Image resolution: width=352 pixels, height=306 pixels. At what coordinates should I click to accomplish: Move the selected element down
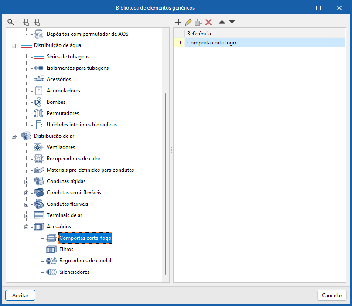(x=232, y=22)
